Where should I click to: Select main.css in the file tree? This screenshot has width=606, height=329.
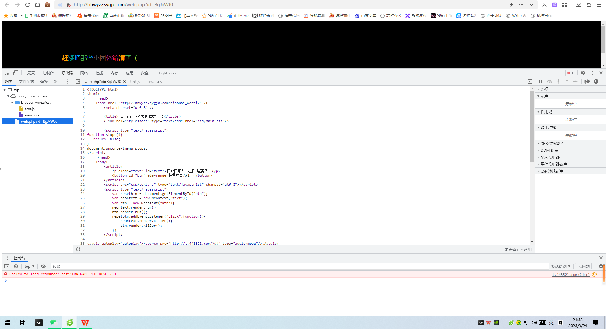point(32,115)
